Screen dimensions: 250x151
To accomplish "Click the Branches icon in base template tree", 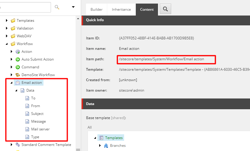I will click(x=106, y=146).
